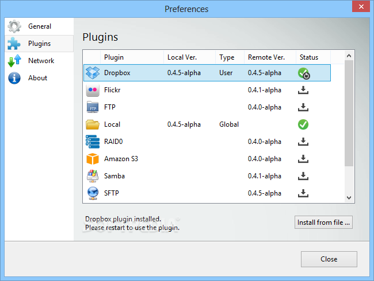The image size is (374, 281).
Task: Switch to the Network tab
Action: pos(39,61)
